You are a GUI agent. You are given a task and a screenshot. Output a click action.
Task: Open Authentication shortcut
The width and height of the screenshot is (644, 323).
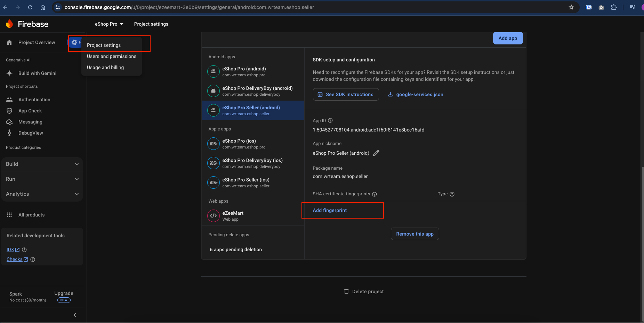(x=34, y=100)
